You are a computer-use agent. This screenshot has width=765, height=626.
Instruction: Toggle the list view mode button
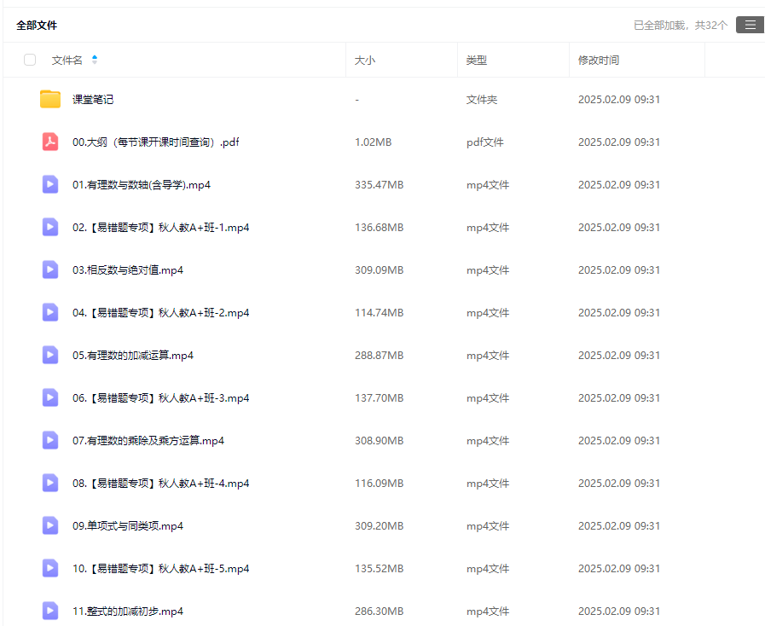[x=750, y=25]
